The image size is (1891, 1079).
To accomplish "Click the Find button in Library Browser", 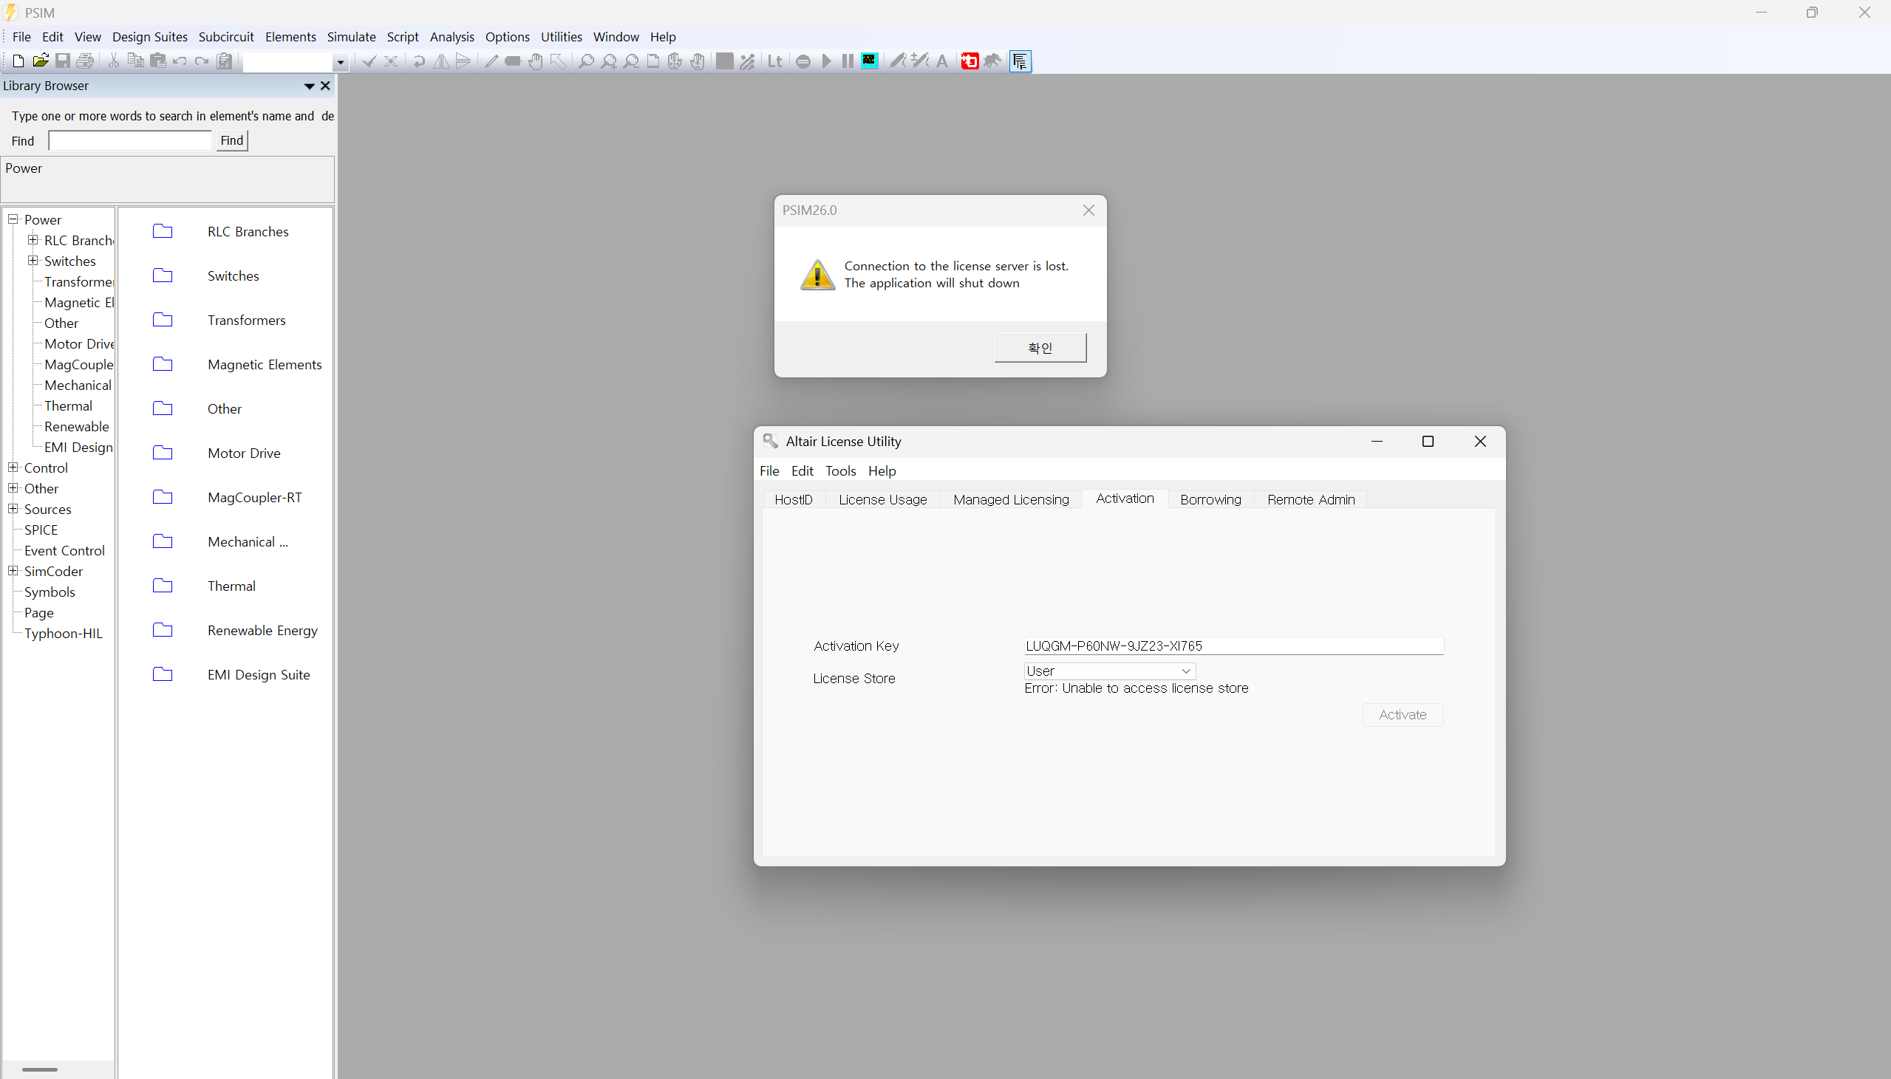I will tap(232, 140).
